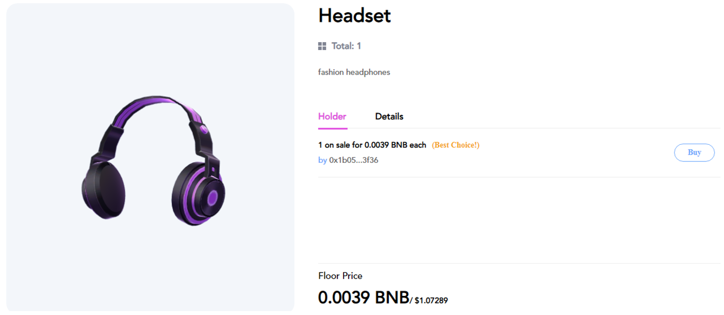Click the Total: 1 label
Screen dimensions: 724x315
347,46
